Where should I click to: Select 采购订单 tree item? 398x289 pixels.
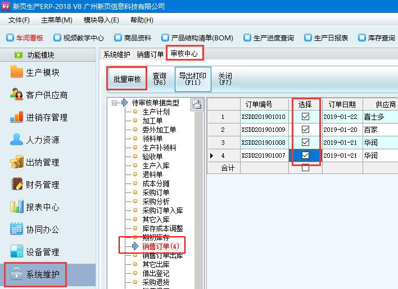pyautogui.click(x=156, y=192)
